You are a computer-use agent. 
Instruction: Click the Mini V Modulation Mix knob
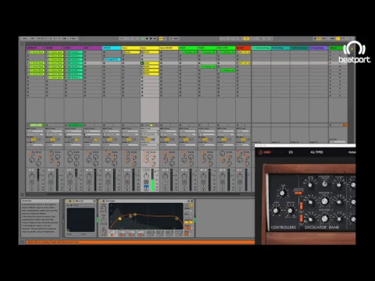[290, 210]
